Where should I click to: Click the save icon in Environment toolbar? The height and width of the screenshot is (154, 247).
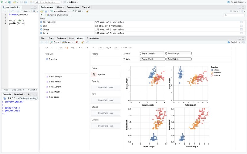pyautogui.click(x=46, y=11)
